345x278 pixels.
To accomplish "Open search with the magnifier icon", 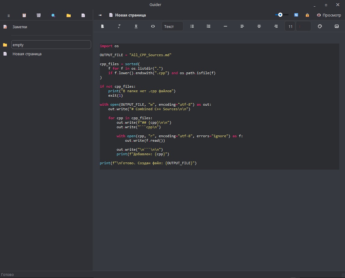I will 53,15.
